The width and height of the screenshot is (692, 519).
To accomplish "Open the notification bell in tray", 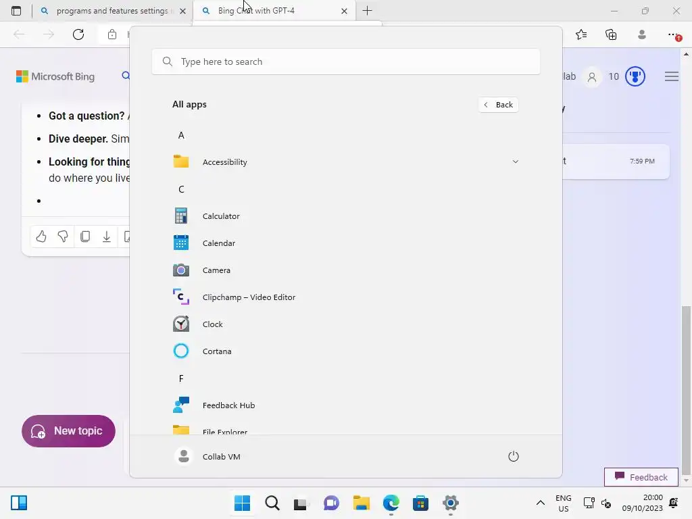I will point(674,503).
